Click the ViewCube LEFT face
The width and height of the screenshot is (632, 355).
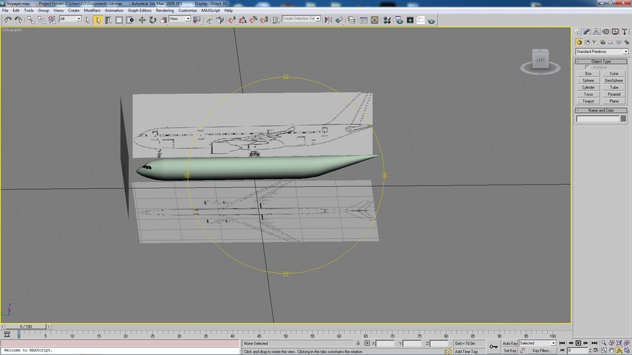(540, 60)
